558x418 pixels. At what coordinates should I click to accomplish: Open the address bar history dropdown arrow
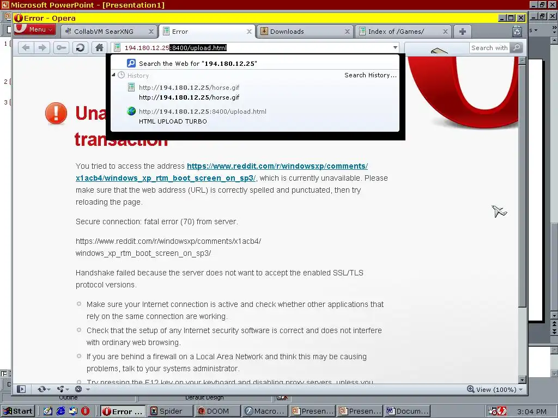[x=395, y=48]
